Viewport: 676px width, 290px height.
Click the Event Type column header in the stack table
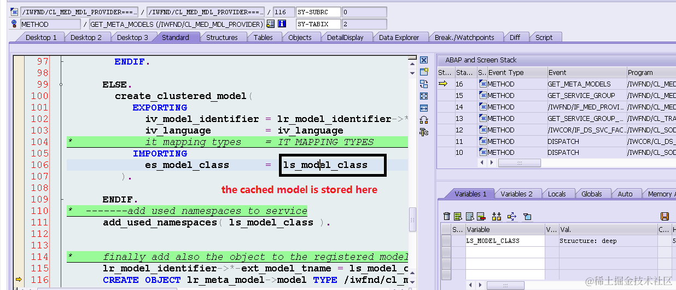pos(517,72)
